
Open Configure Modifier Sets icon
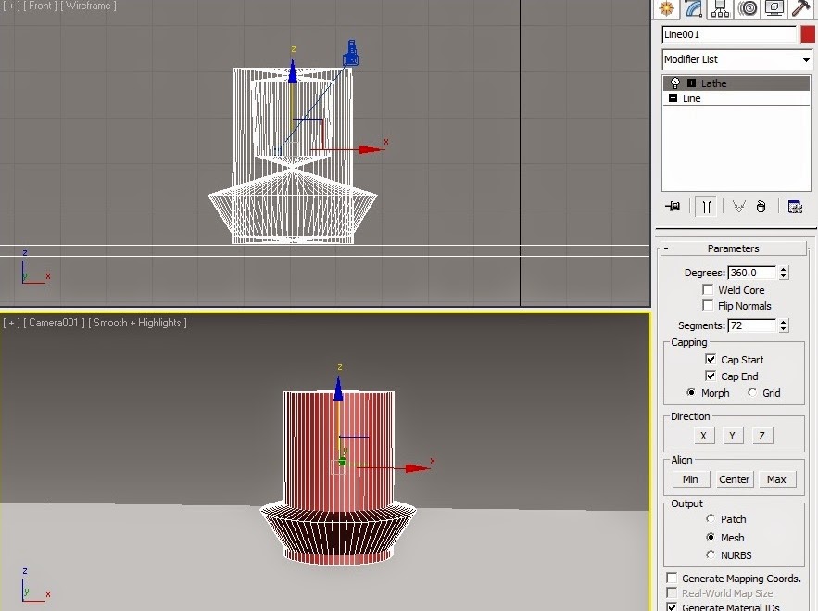pos(795,206)
